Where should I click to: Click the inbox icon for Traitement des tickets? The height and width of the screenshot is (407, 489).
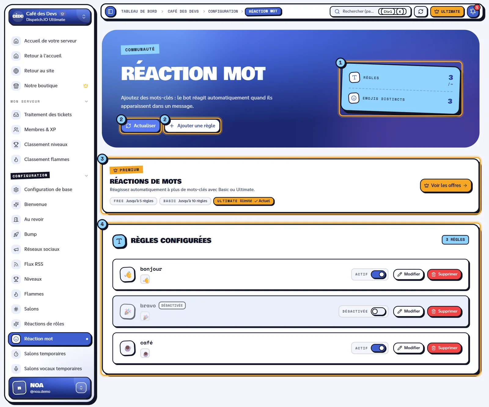[16, 115]
